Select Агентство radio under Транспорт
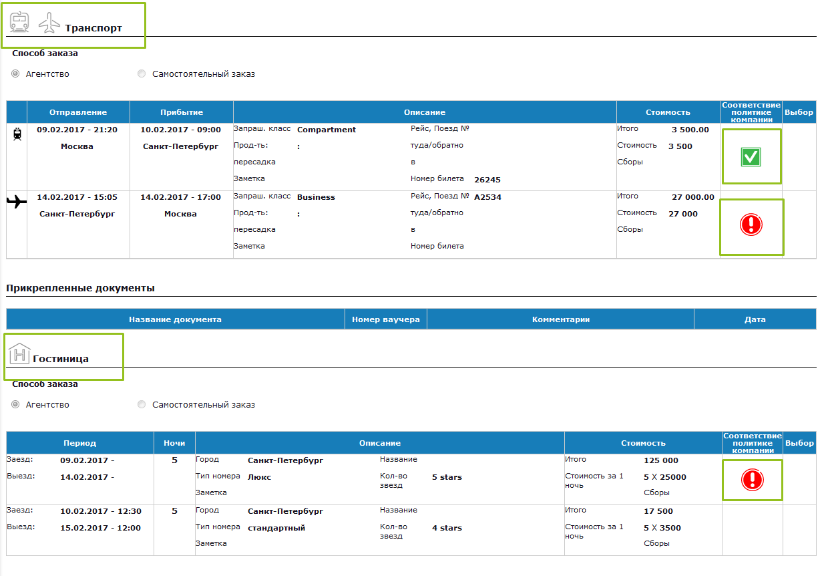 [x=15, y=74]
